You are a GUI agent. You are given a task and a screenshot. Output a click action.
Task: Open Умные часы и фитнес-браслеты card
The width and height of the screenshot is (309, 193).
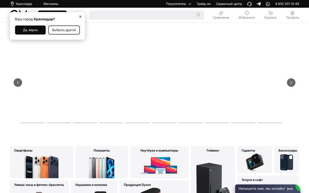[39, 187]
